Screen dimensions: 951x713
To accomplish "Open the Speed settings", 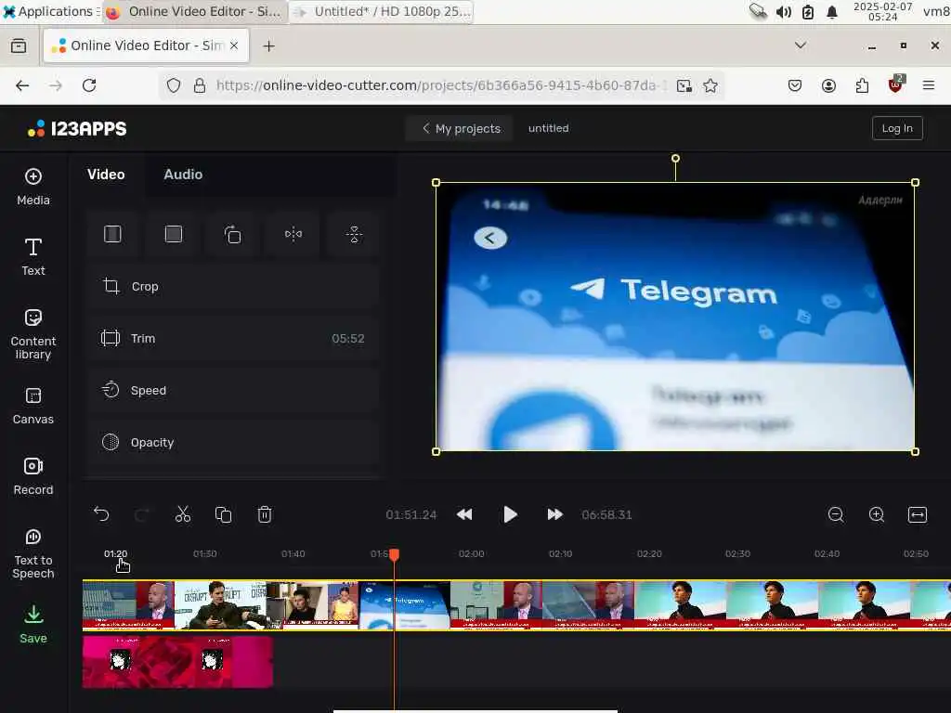I will tap(233, 391).
